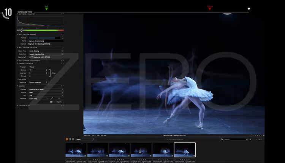This screenshot has height=163, width=285.
Task: Click the rating dots under the viewer
Action: click(258, 135)
